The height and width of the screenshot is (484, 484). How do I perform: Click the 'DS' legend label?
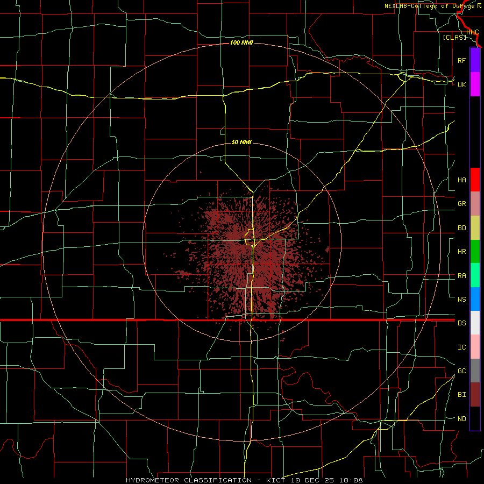461,323
